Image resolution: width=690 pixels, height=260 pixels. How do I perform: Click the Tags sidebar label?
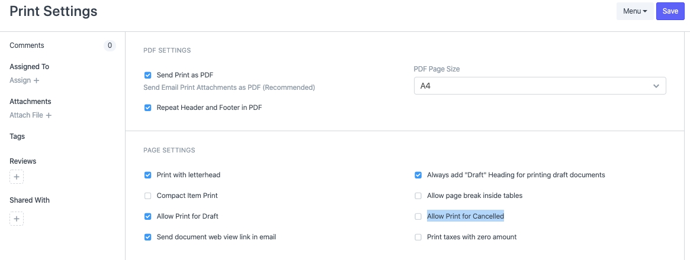[17, 136]
